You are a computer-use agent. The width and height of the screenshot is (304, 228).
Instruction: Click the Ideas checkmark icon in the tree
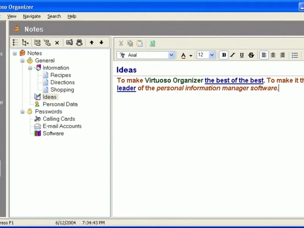37,97
